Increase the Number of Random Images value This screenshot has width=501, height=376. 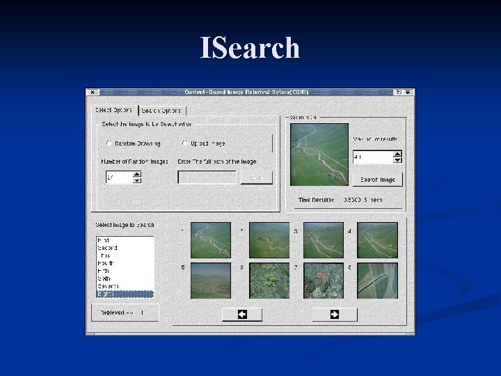point(137,174)
